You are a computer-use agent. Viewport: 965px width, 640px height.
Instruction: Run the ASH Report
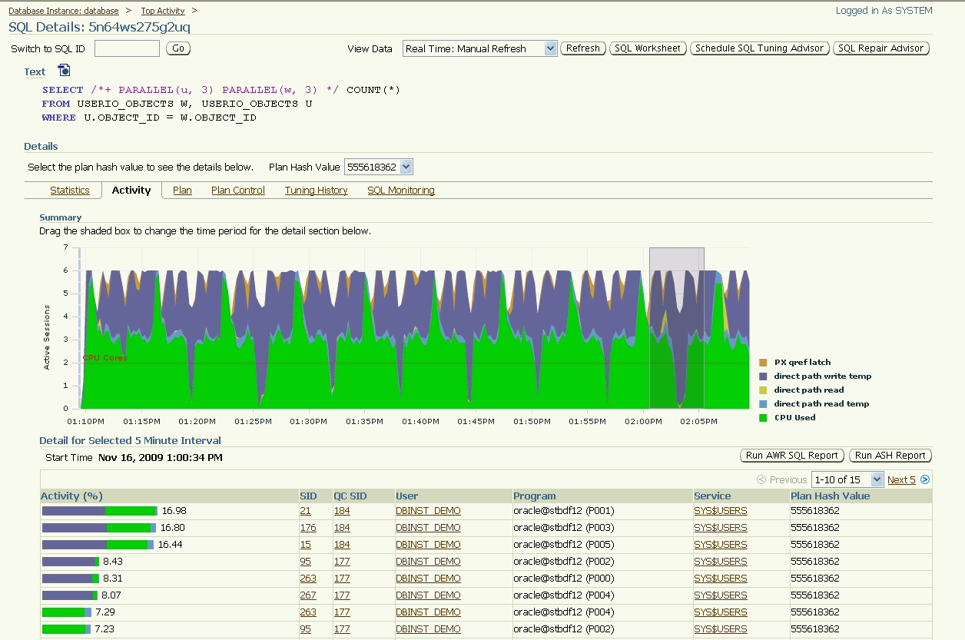[x=890, y=456]
